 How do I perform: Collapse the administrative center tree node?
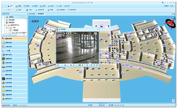coord(5,25)
